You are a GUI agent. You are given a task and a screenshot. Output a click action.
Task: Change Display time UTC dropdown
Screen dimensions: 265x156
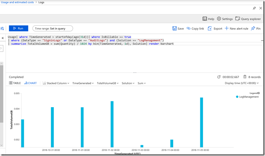(242, 83)
